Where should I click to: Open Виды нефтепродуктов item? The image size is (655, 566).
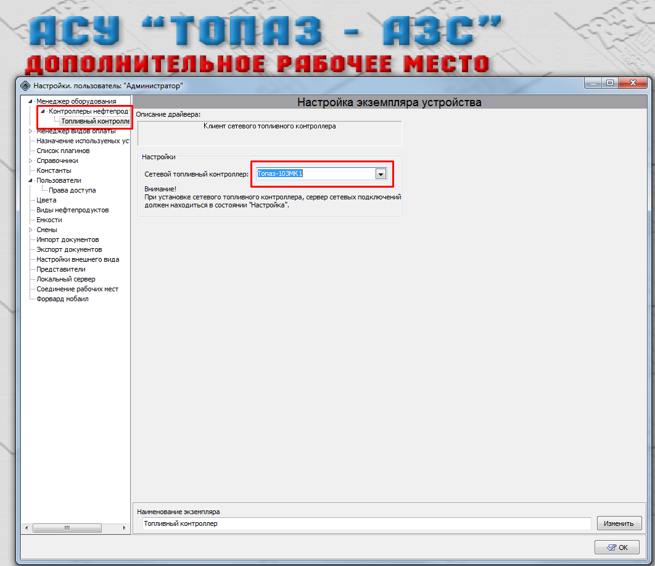[x=73, y=210]
